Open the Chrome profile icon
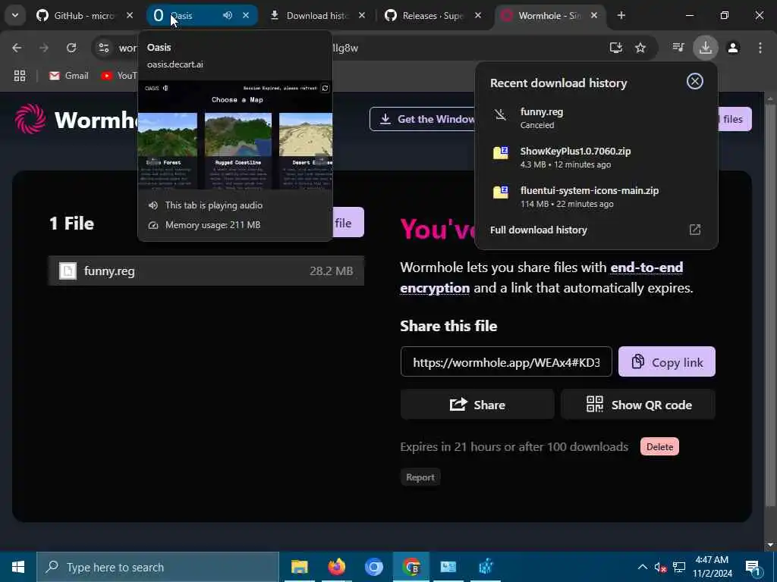 733,48
